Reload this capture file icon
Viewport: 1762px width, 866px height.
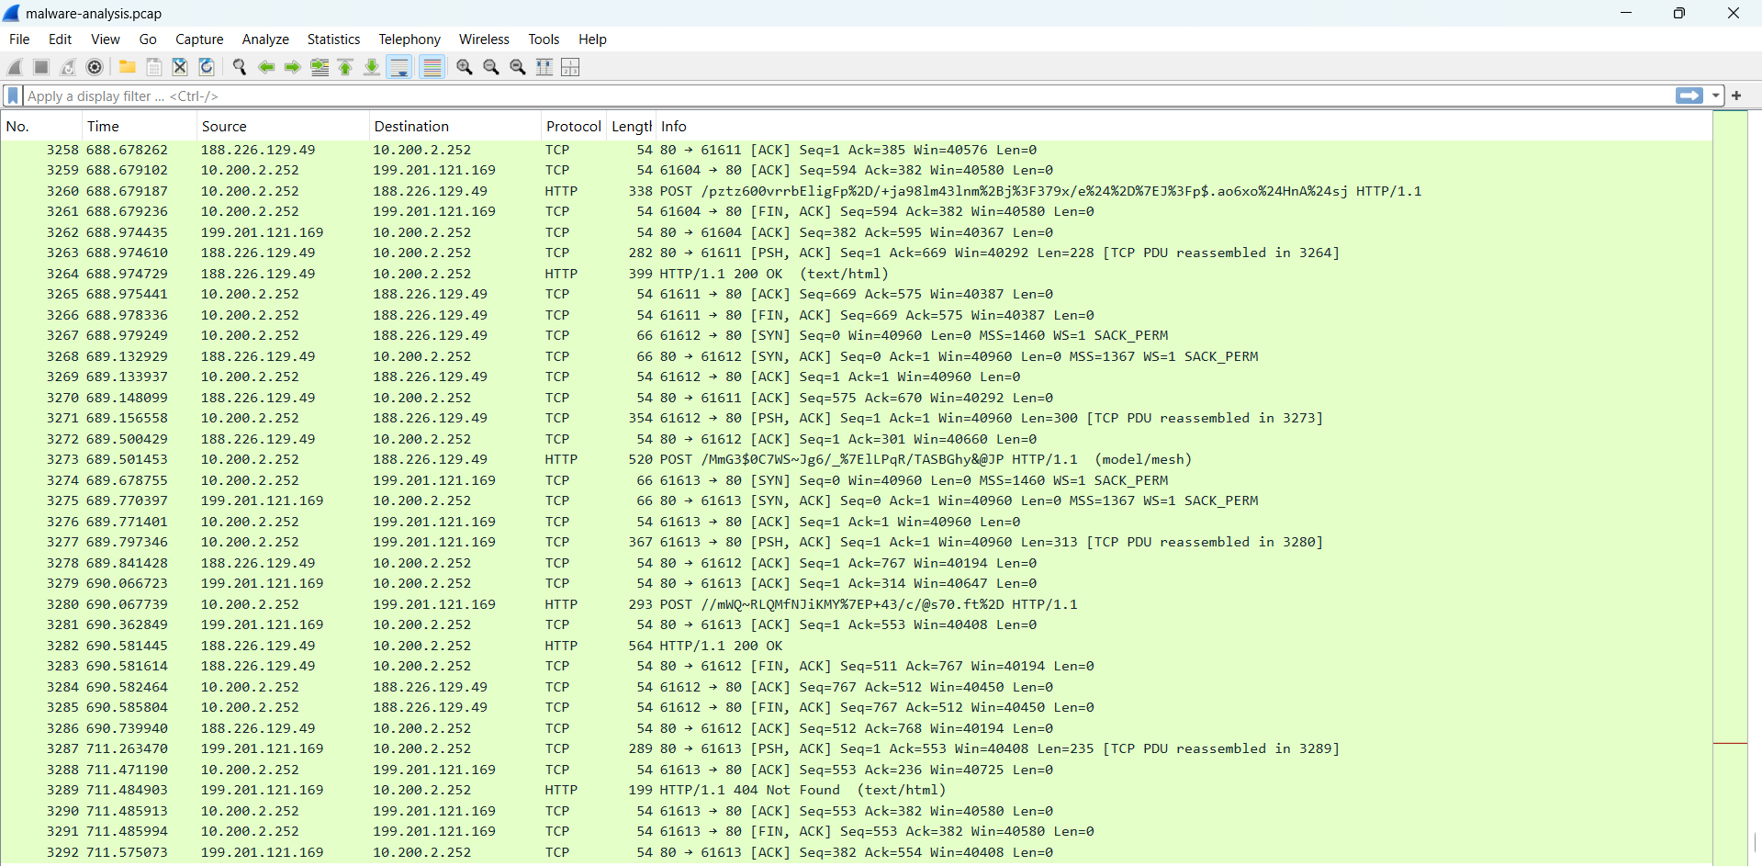(208, 67)
